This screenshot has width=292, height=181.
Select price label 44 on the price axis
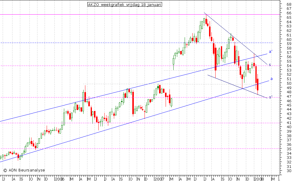[289, 110]
